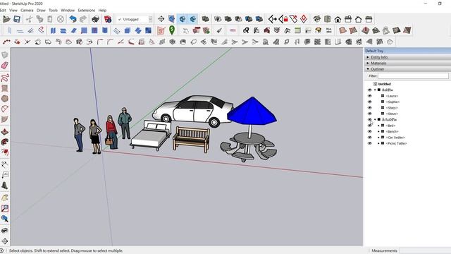This screenshot has width=451, height=254.
Task: Click the Cut scissors icon
Action: coord(29,19)
